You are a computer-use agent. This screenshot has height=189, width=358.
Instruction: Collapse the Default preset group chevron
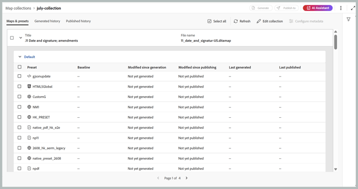[20, 57]
